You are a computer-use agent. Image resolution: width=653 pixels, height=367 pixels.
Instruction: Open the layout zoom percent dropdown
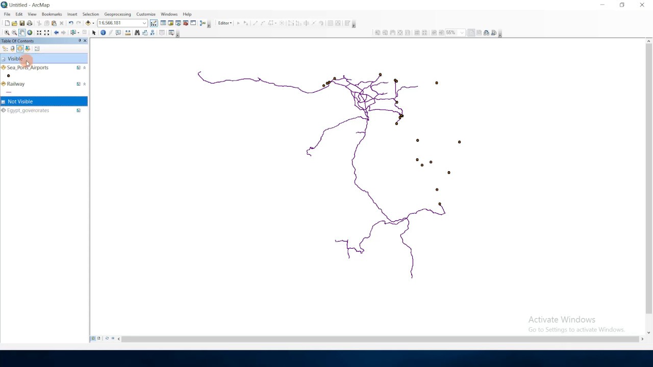462,33
